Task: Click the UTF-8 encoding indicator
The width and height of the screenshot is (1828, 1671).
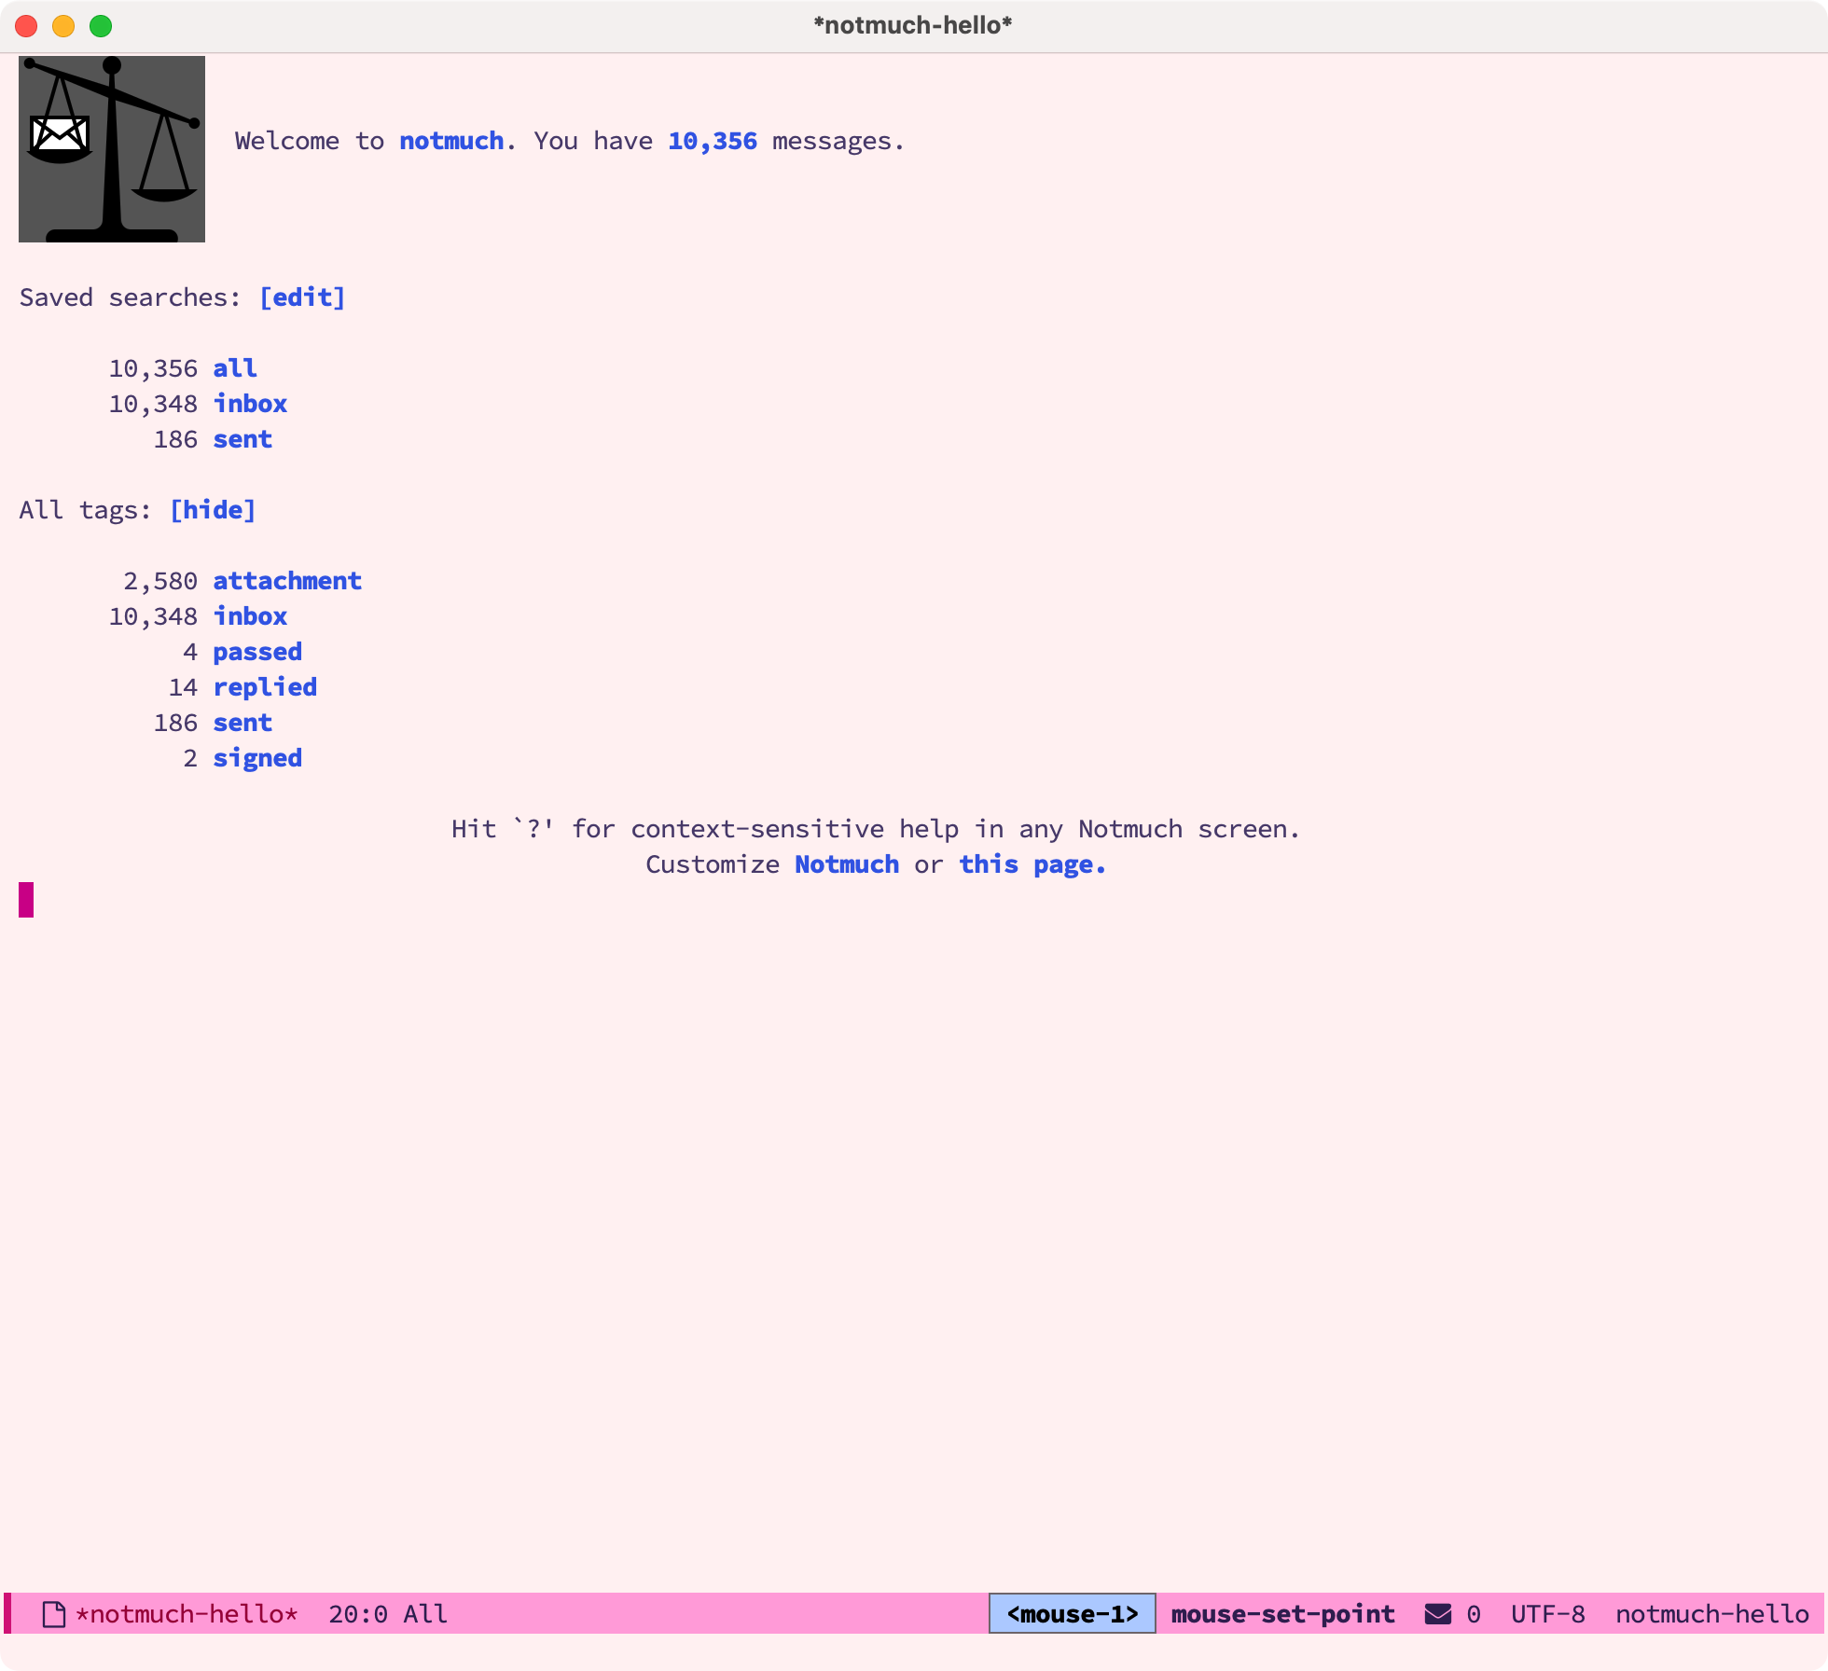Action: click(1548, 1614)
